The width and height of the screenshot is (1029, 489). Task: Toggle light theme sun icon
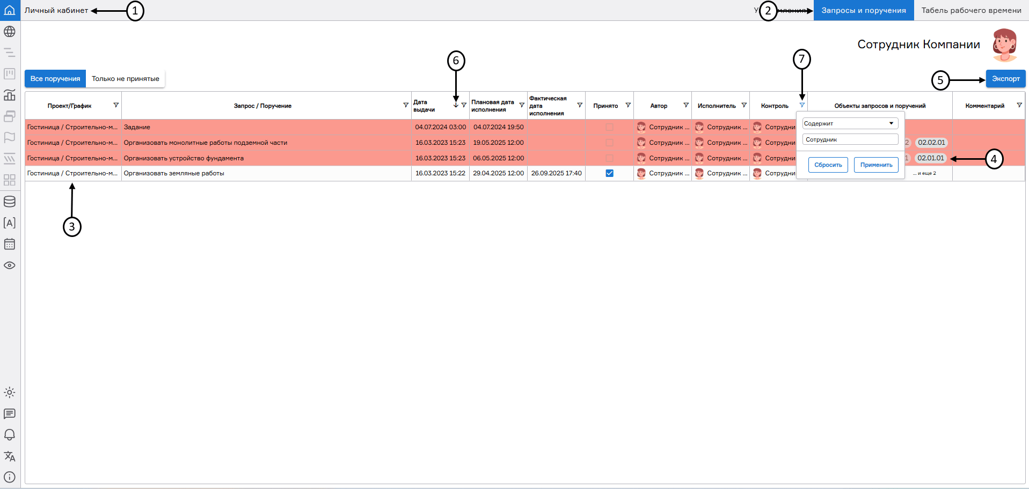[x=10, y=392]
